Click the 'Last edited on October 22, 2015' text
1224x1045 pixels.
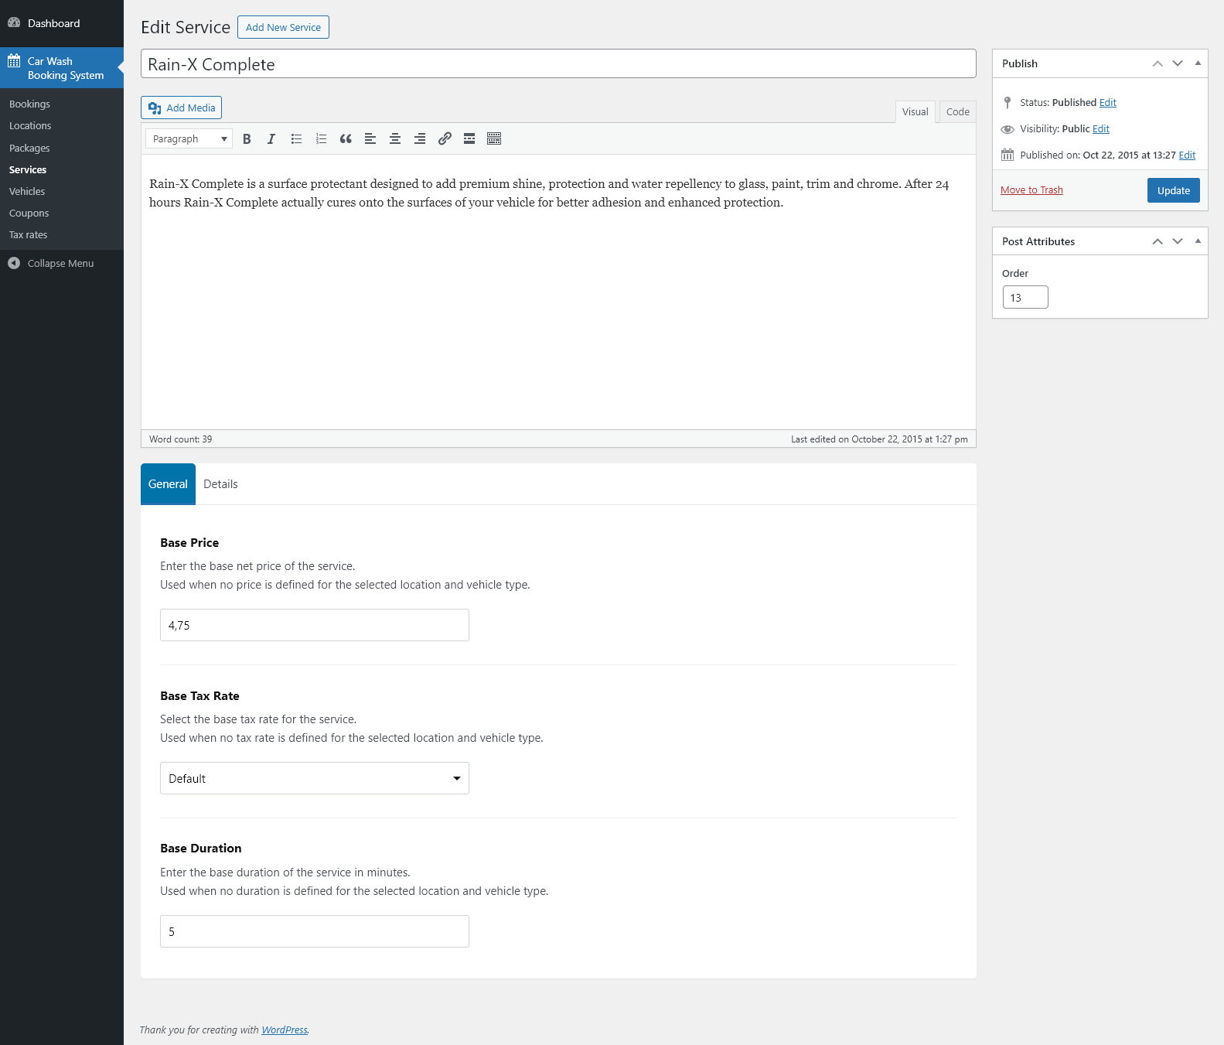(x=879, y=439)
